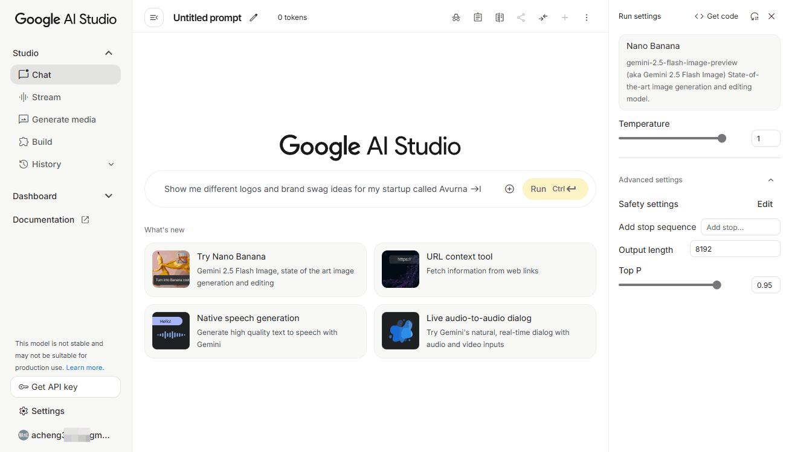Select the Nano Banana model card
Image resolution: width=789 pixels, height=452 pixels.
pyautogui.click(x=699, y=72)
